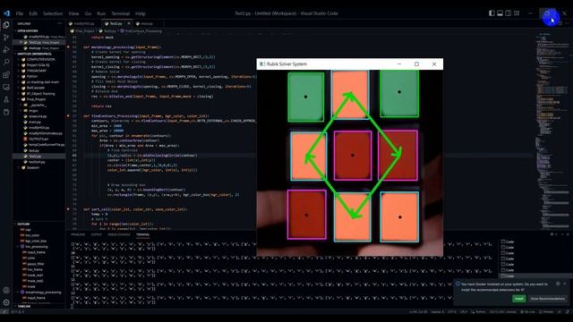Open the File menu

point(20,13)
